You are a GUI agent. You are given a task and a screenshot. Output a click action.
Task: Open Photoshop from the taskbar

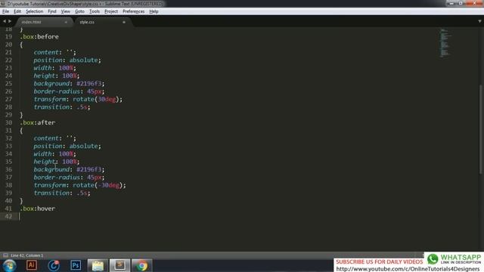coord(76,265)
